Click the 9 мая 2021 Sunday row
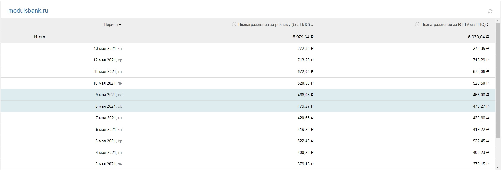The height and width of the screenshot is (174, 502). [109, 95]
